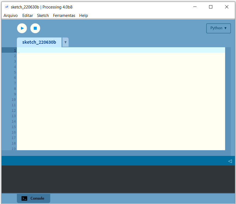Open the Python mode dropdown
Image resolution: width=236 pixels, height=204 pixels.
[218, 28]
